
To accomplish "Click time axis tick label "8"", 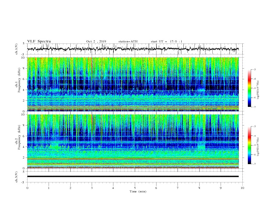I will click(199, 188).
